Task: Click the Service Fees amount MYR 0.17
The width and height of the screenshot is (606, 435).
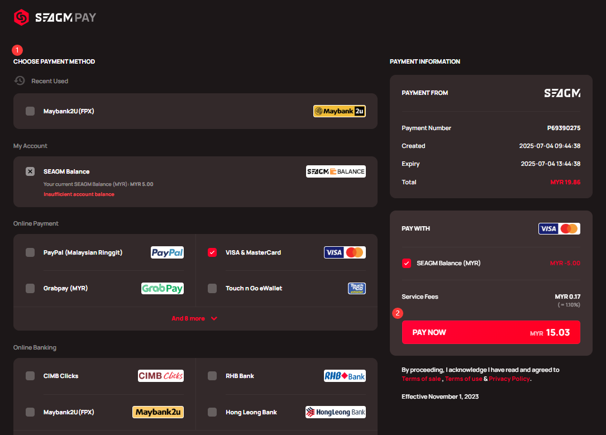Action: (567, 297)
